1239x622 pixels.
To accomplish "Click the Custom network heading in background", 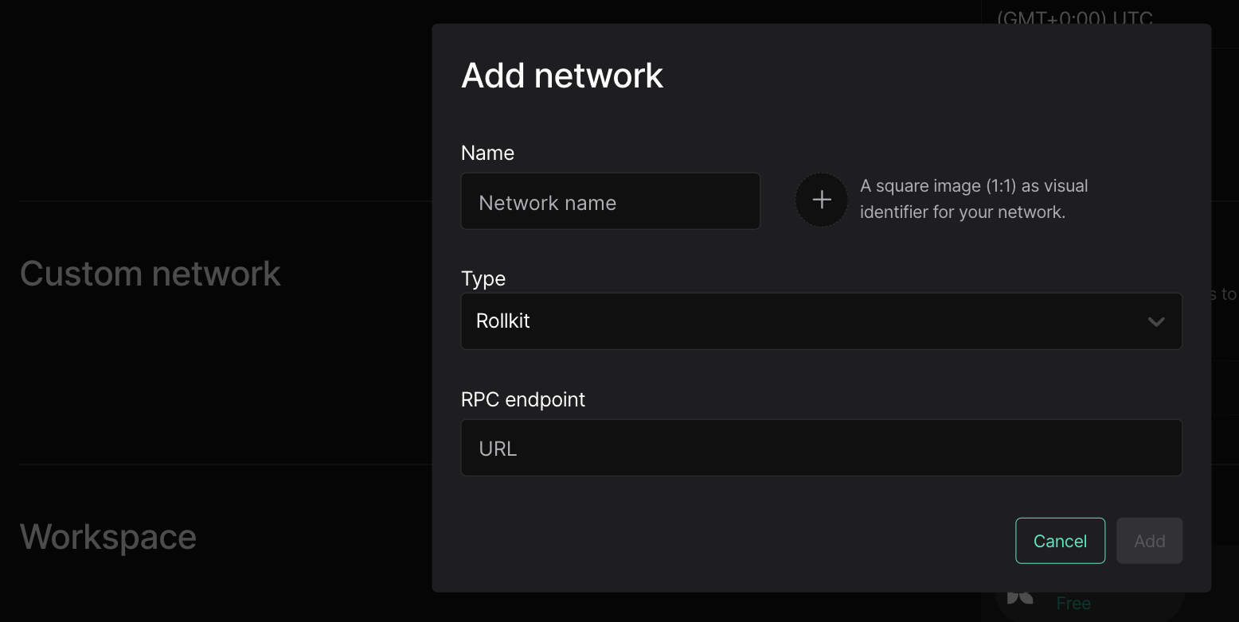I will point(150,274).
